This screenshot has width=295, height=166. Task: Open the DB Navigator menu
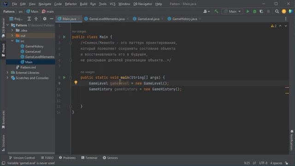coord(142,4)
